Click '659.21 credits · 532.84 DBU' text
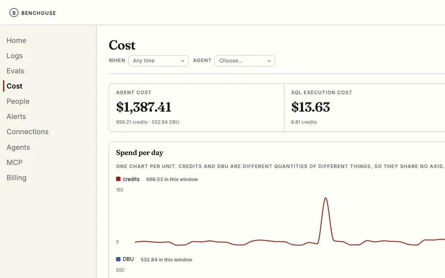 pyautogui.click(x=148, y=122)
